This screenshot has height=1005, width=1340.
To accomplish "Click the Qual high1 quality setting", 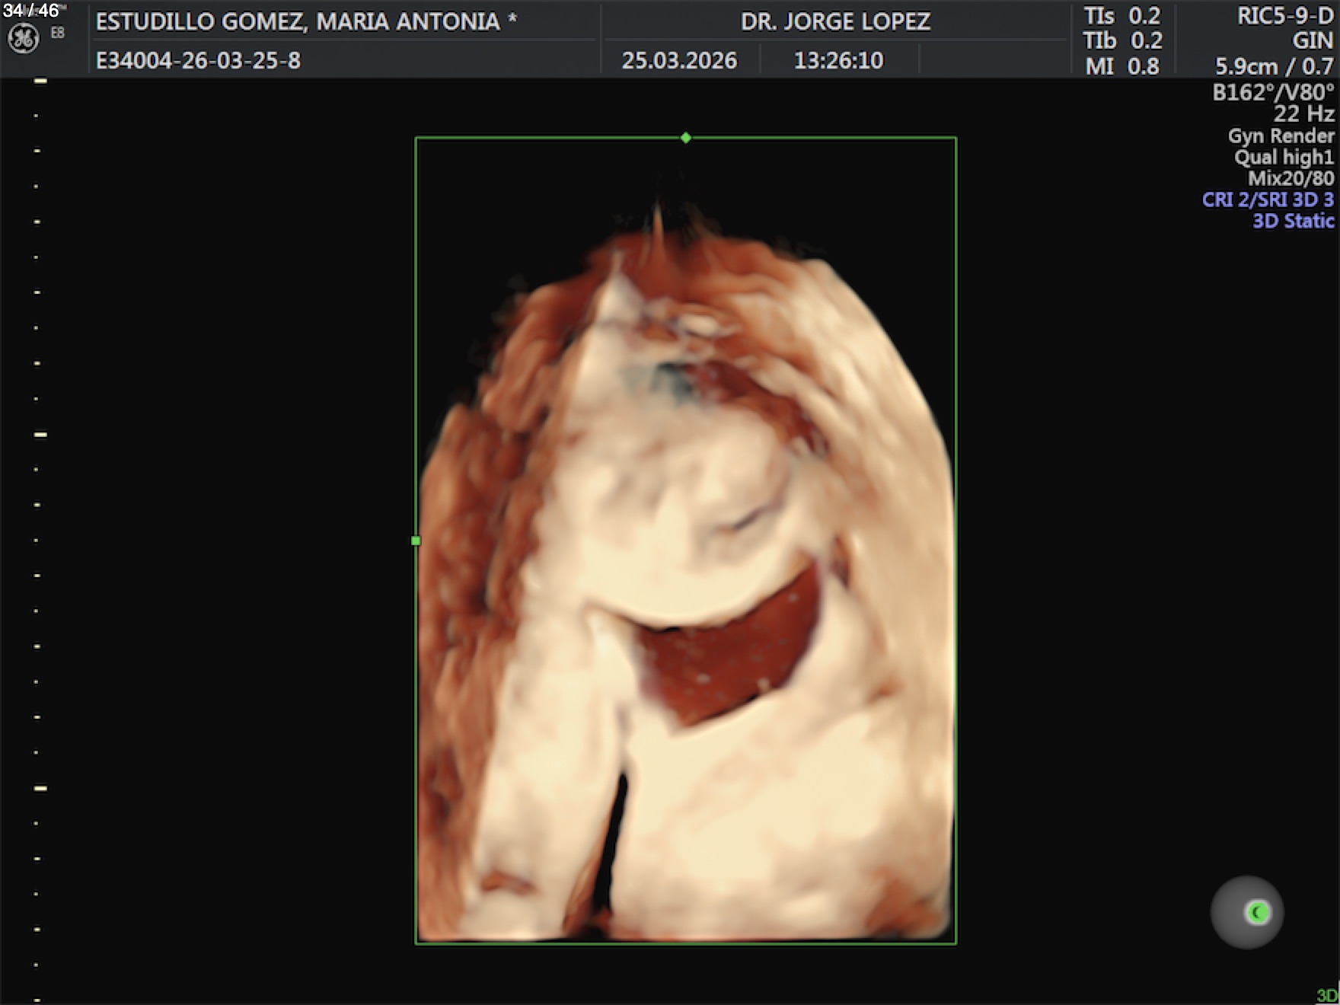I will pos(1284,158).
